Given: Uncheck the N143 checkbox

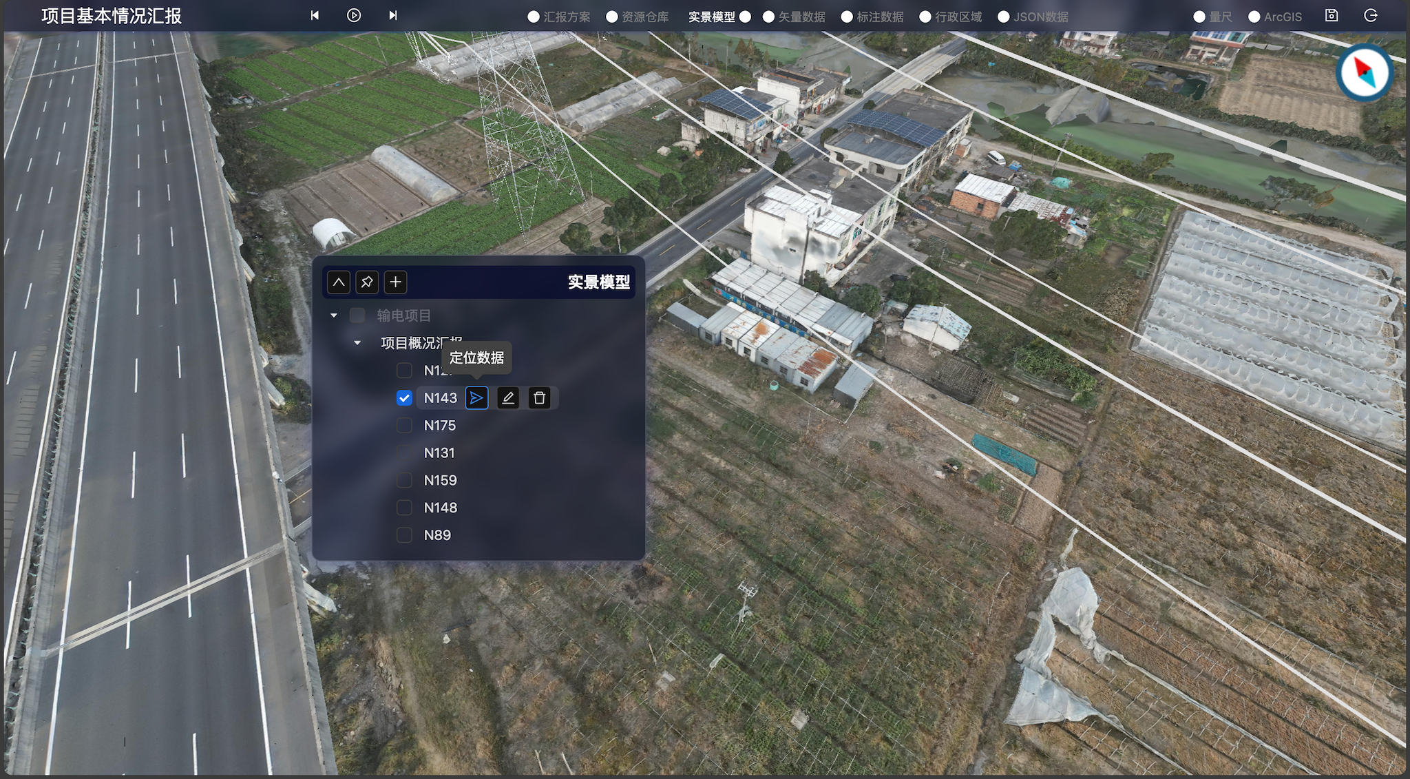Looking at the screenshot, I should pos(404,398).
